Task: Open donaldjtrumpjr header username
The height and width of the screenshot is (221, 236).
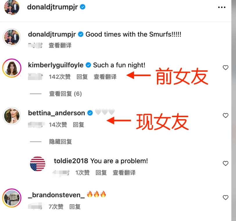Action: point(52,7)
